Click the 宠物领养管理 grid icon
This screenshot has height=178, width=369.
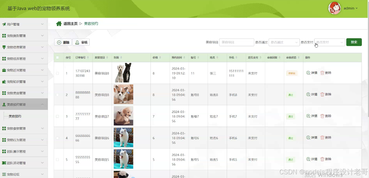pyautogui.click(x=4, y=58)
